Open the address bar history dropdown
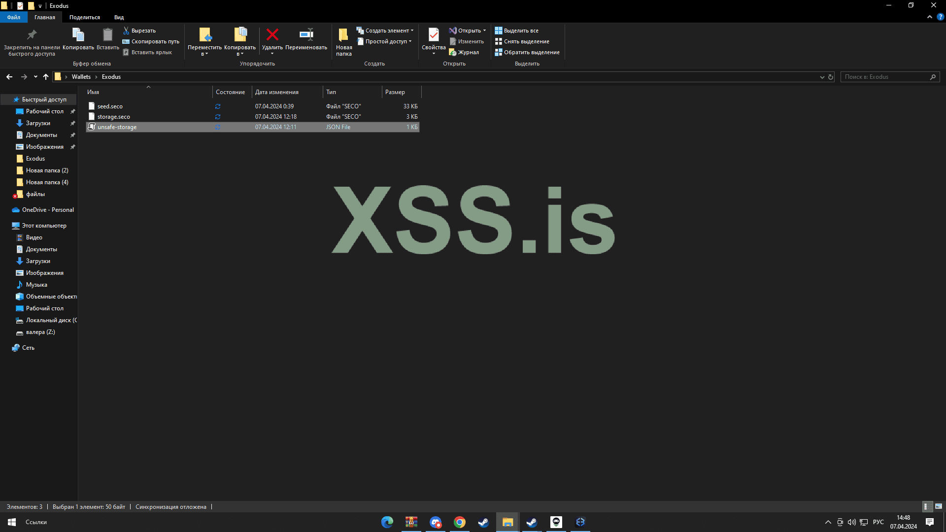 coord(822,77)
